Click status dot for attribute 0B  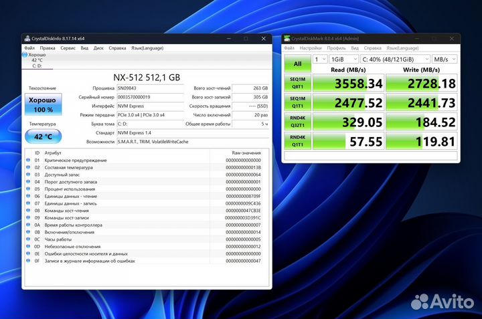(x=28, y=232)
